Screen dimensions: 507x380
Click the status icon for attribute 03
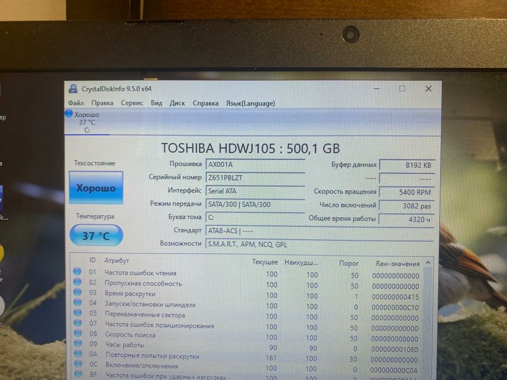(77, 292)
